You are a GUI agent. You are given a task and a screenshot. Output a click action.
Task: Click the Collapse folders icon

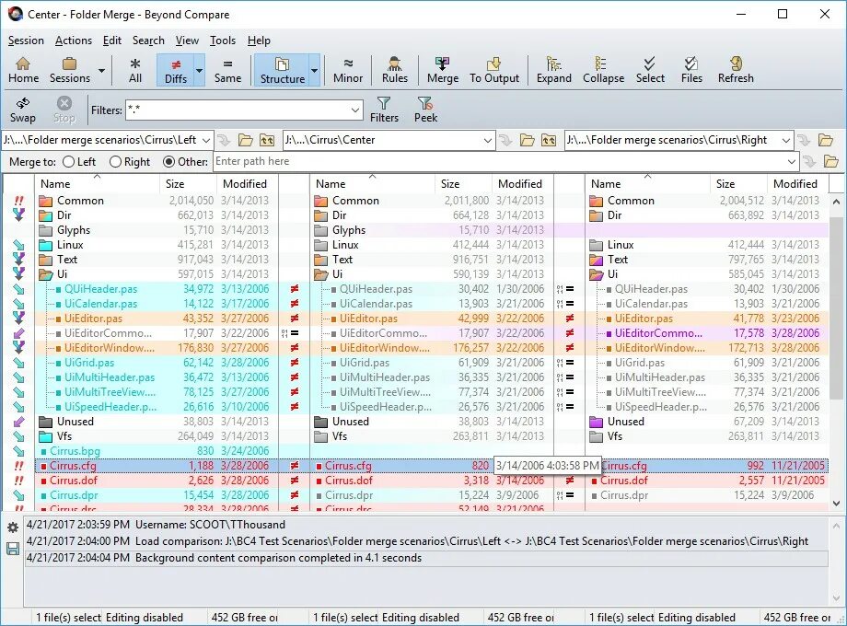[603, 70]
